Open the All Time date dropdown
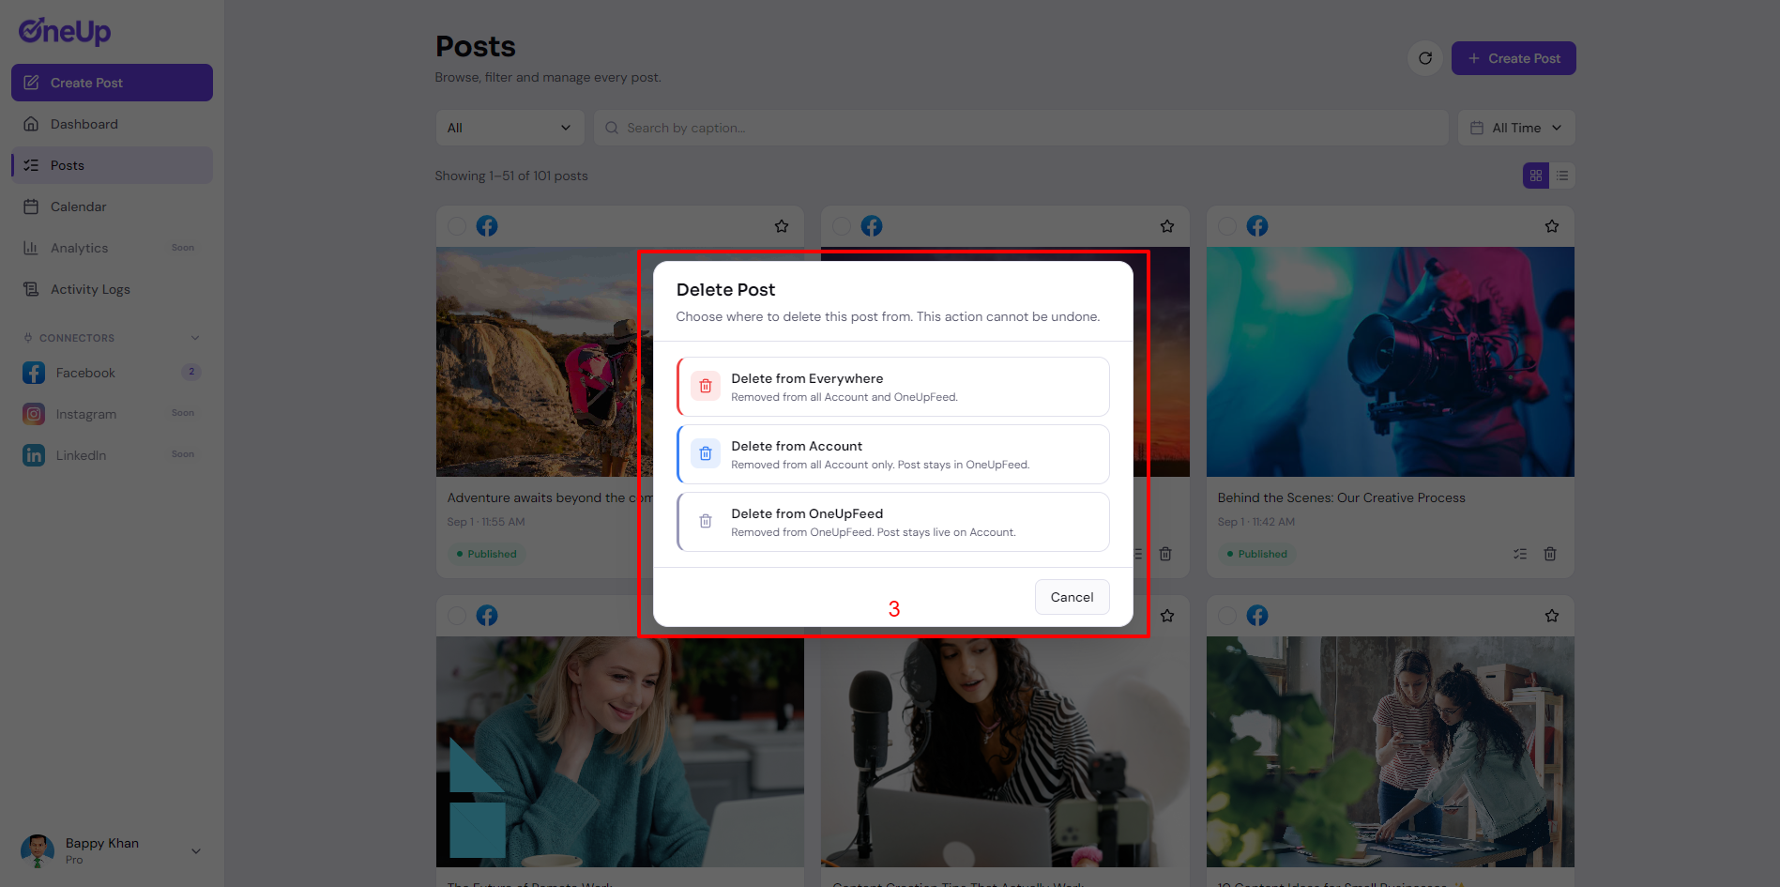The image size is (1780, 887). coord(1516,128)
